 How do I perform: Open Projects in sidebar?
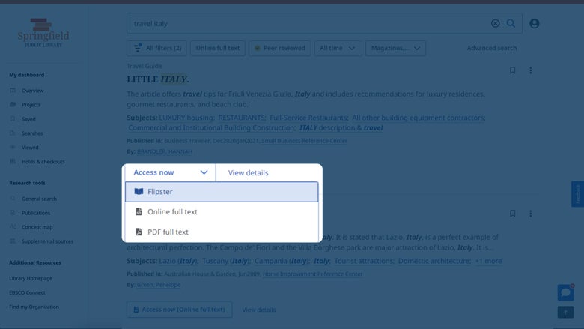click(31, 105)
